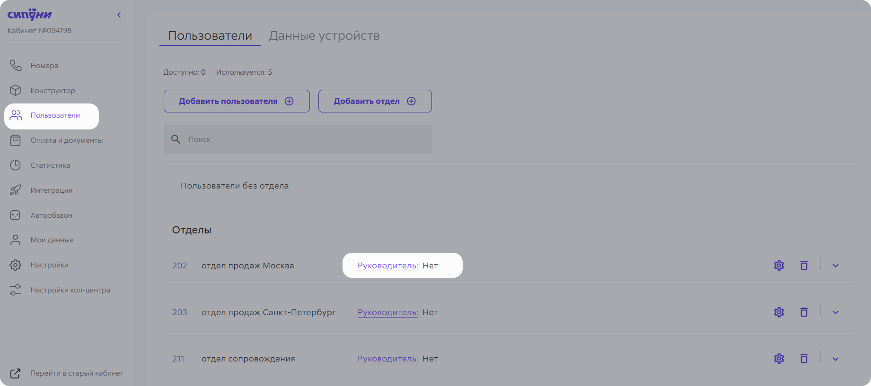
Task: Switch to Данные устройств tab
Action: (x=324, y=36)
